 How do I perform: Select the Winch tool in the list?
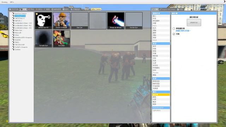(161, 40)
